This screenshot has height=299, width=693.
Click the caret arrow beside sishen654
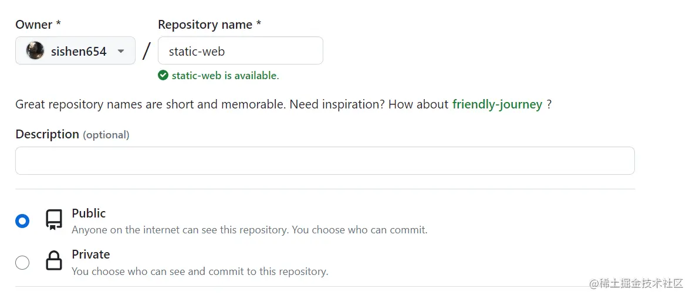pos(121,51)
